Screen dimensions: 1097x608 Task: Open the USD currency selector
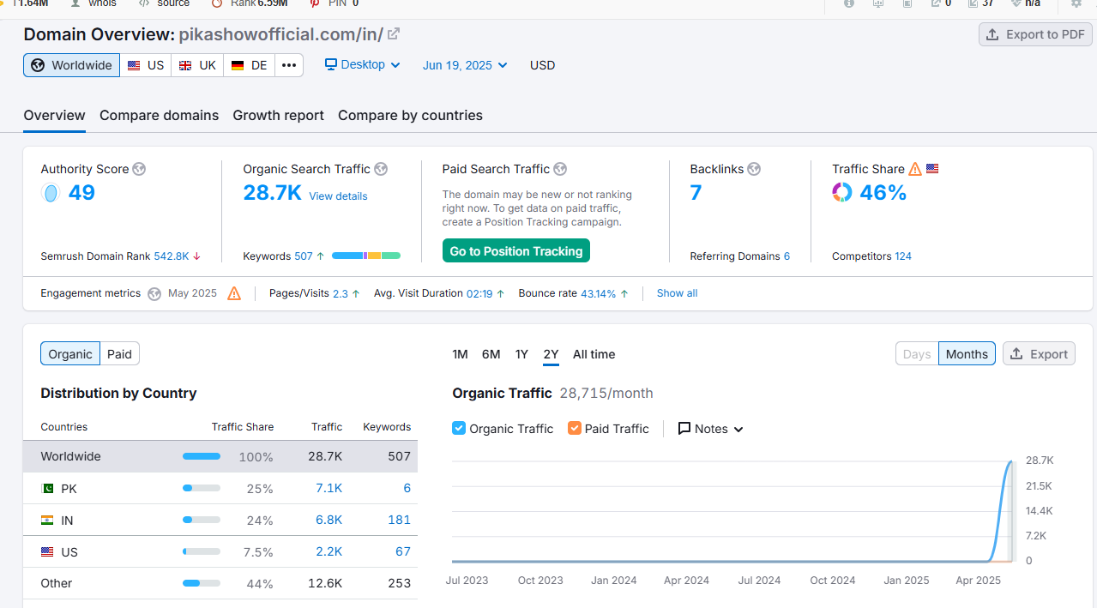tap(542, 65)
